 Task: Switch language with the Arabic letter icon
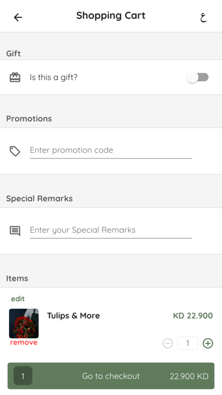coord(203,17)
